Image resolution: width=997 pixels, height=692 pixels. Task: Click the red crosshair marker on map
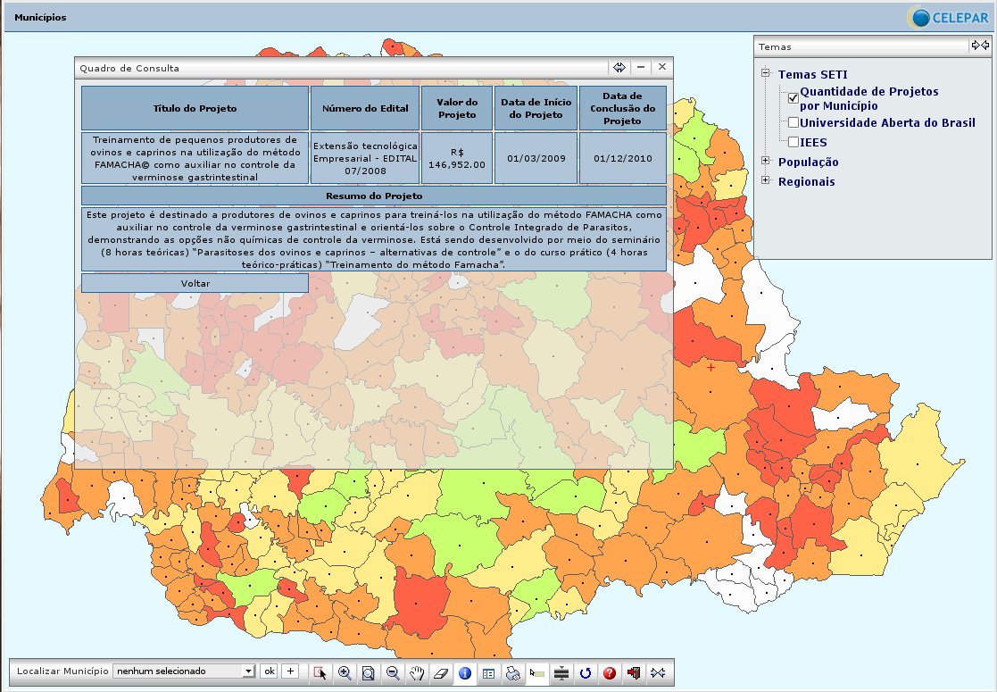coord(710,367)
